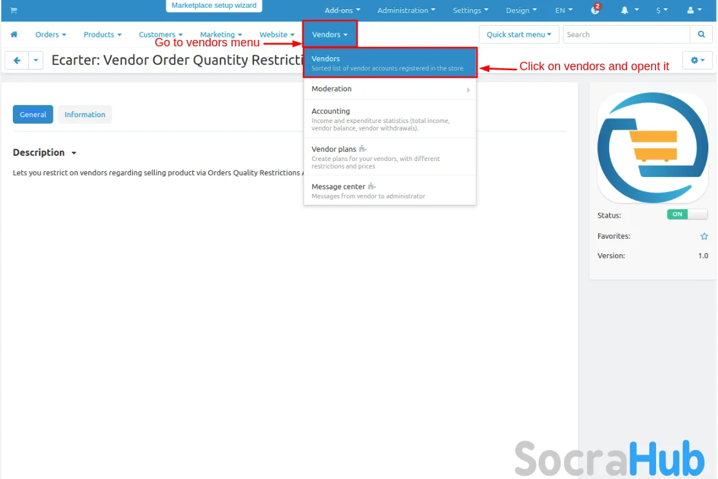The width and height of the screenshot is (718, 479).
Task: Open the badge icon showing 2 alerts
Action: coord(596,9)
